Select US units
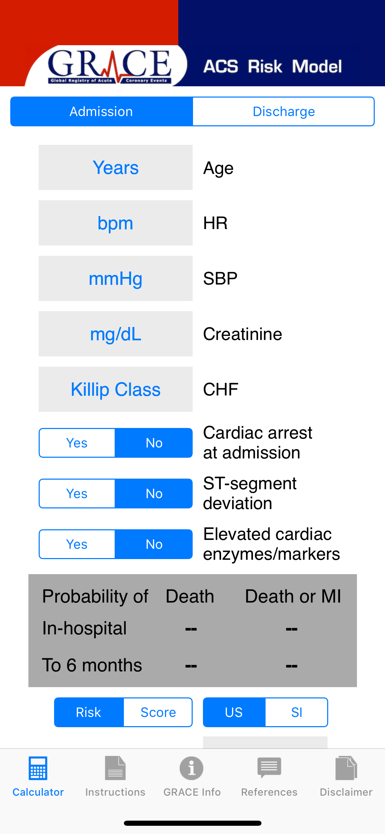 234,712
